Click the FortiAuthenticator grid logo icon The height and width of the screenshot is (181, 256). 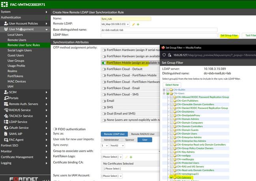pos(4,4)
